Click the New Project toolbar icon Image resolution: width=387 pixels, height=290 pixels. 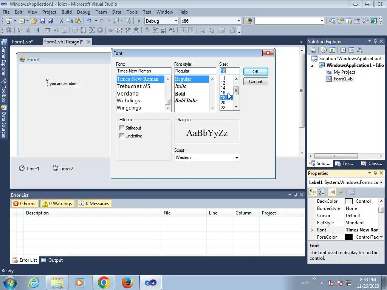pyautogui.click(x=9, y=21)
